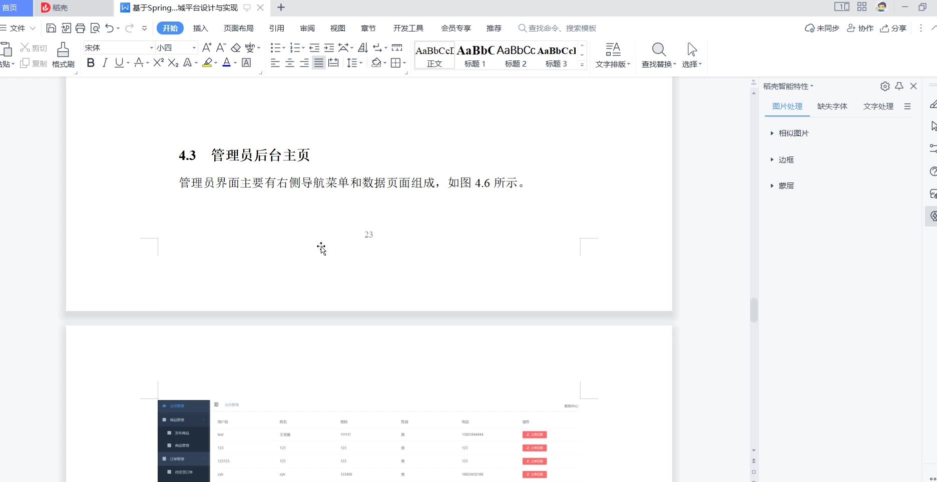The height and width of the screenshot is (482, 937).
Task: Copy selection with 复制
Action: 34,63
